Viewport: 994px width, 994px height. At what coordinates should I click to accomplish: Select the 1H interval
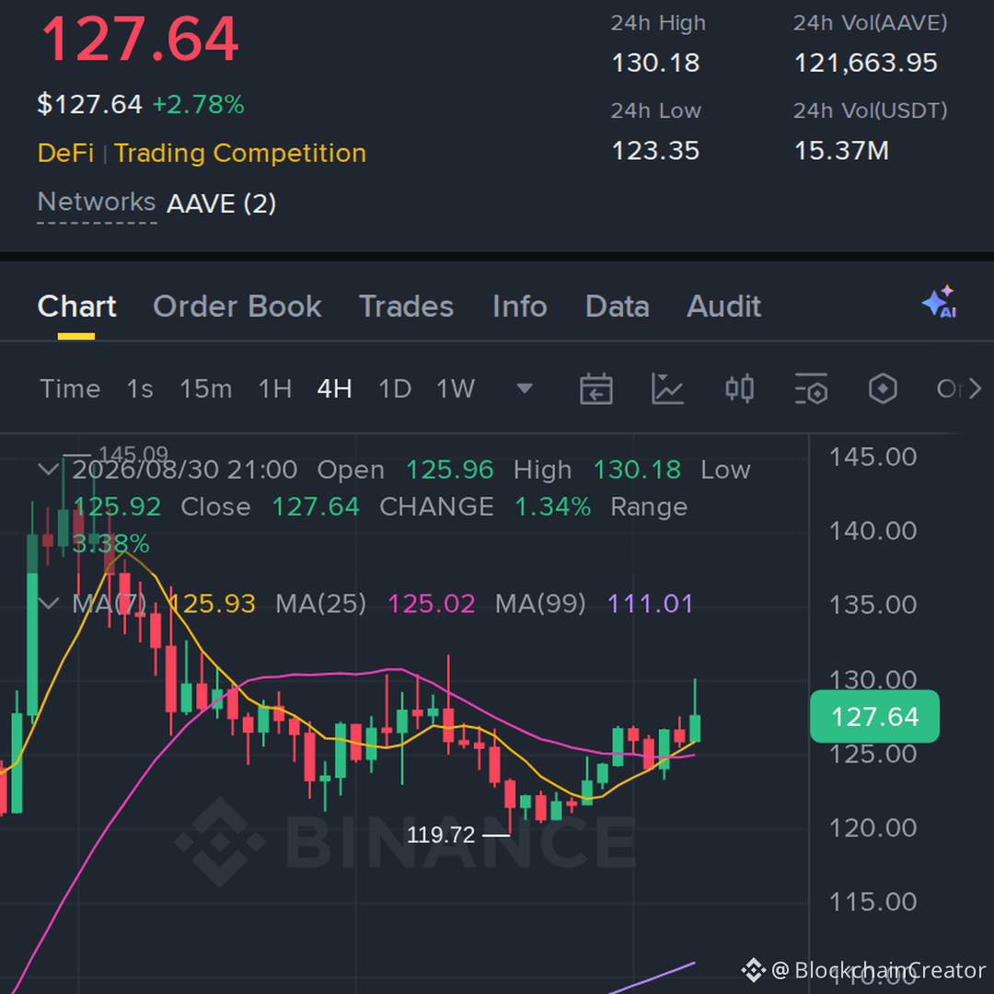[x=275, y=388]
